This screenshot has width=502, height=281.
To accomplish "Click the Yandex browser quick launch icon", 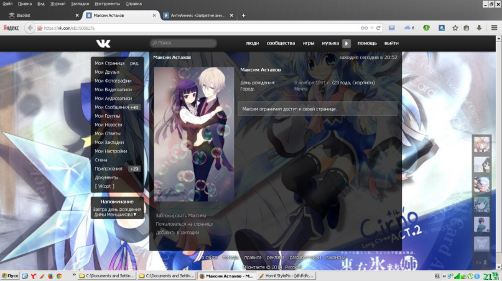I will point(34,276).
